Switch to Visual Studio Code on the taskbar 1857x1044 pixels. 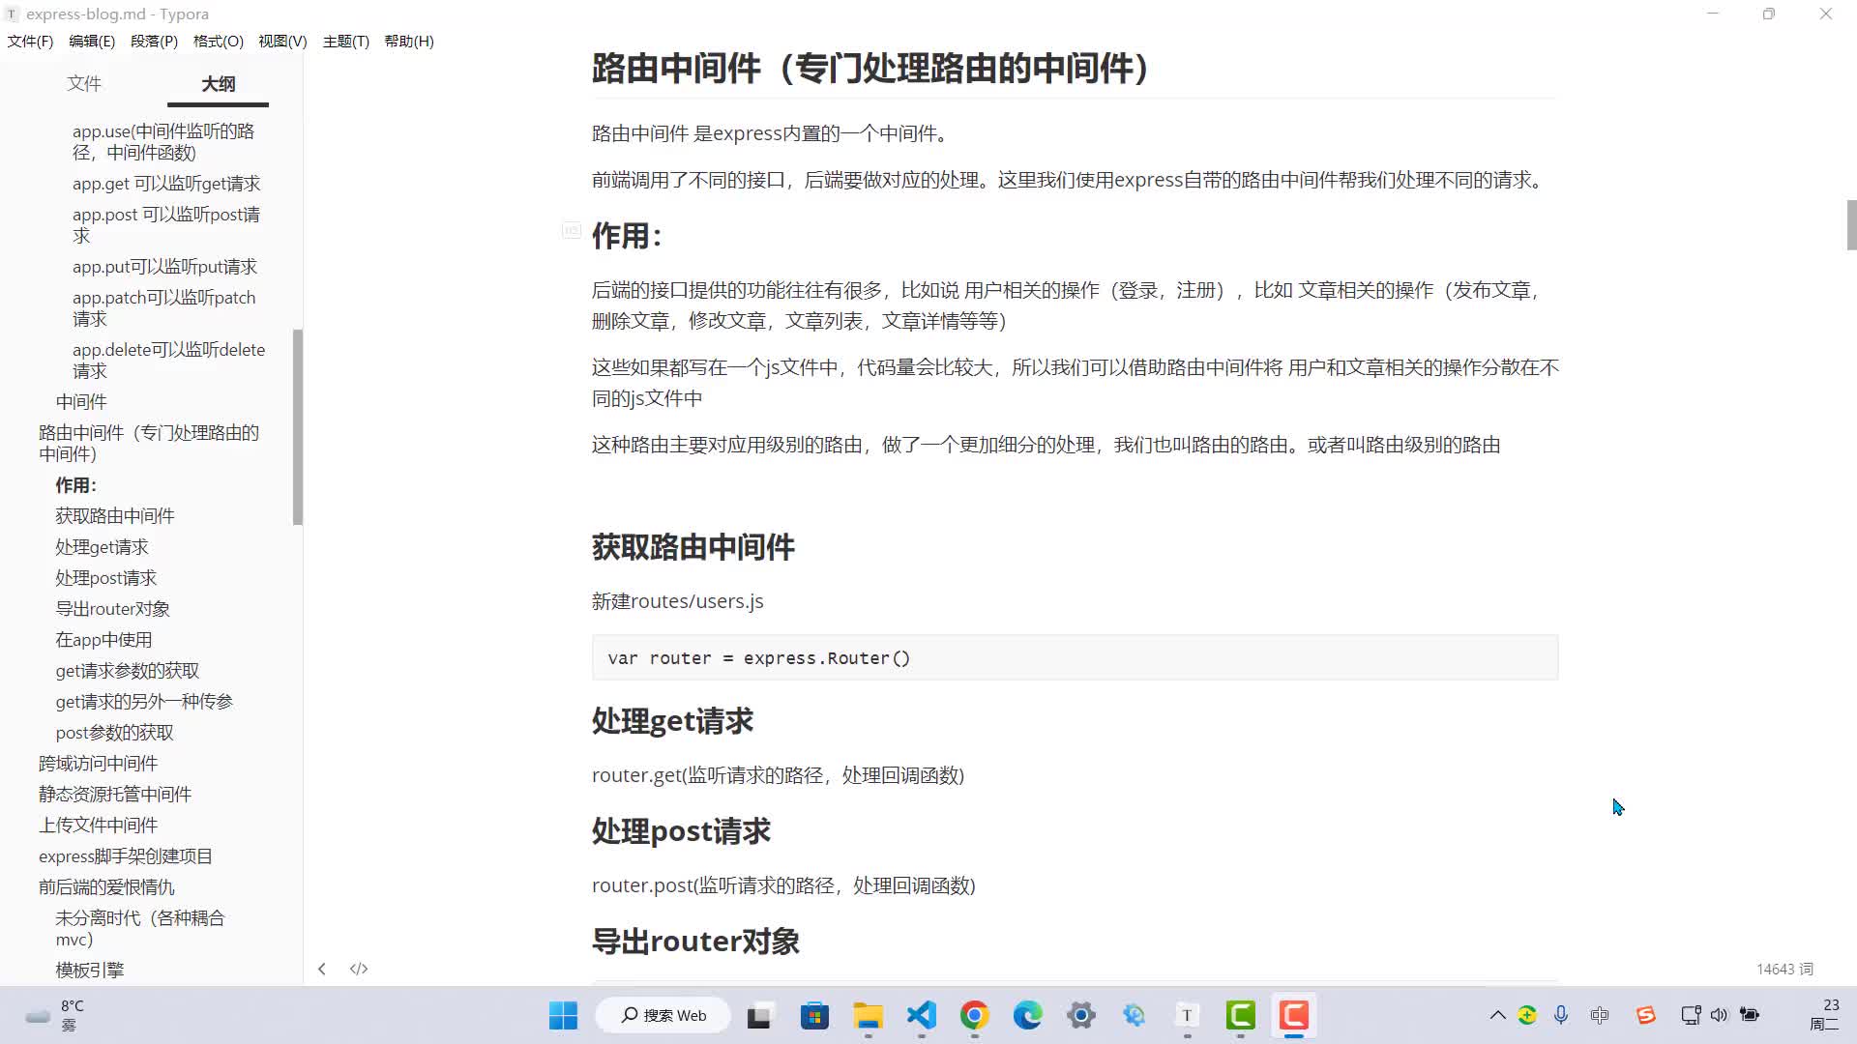[921, 1015]
